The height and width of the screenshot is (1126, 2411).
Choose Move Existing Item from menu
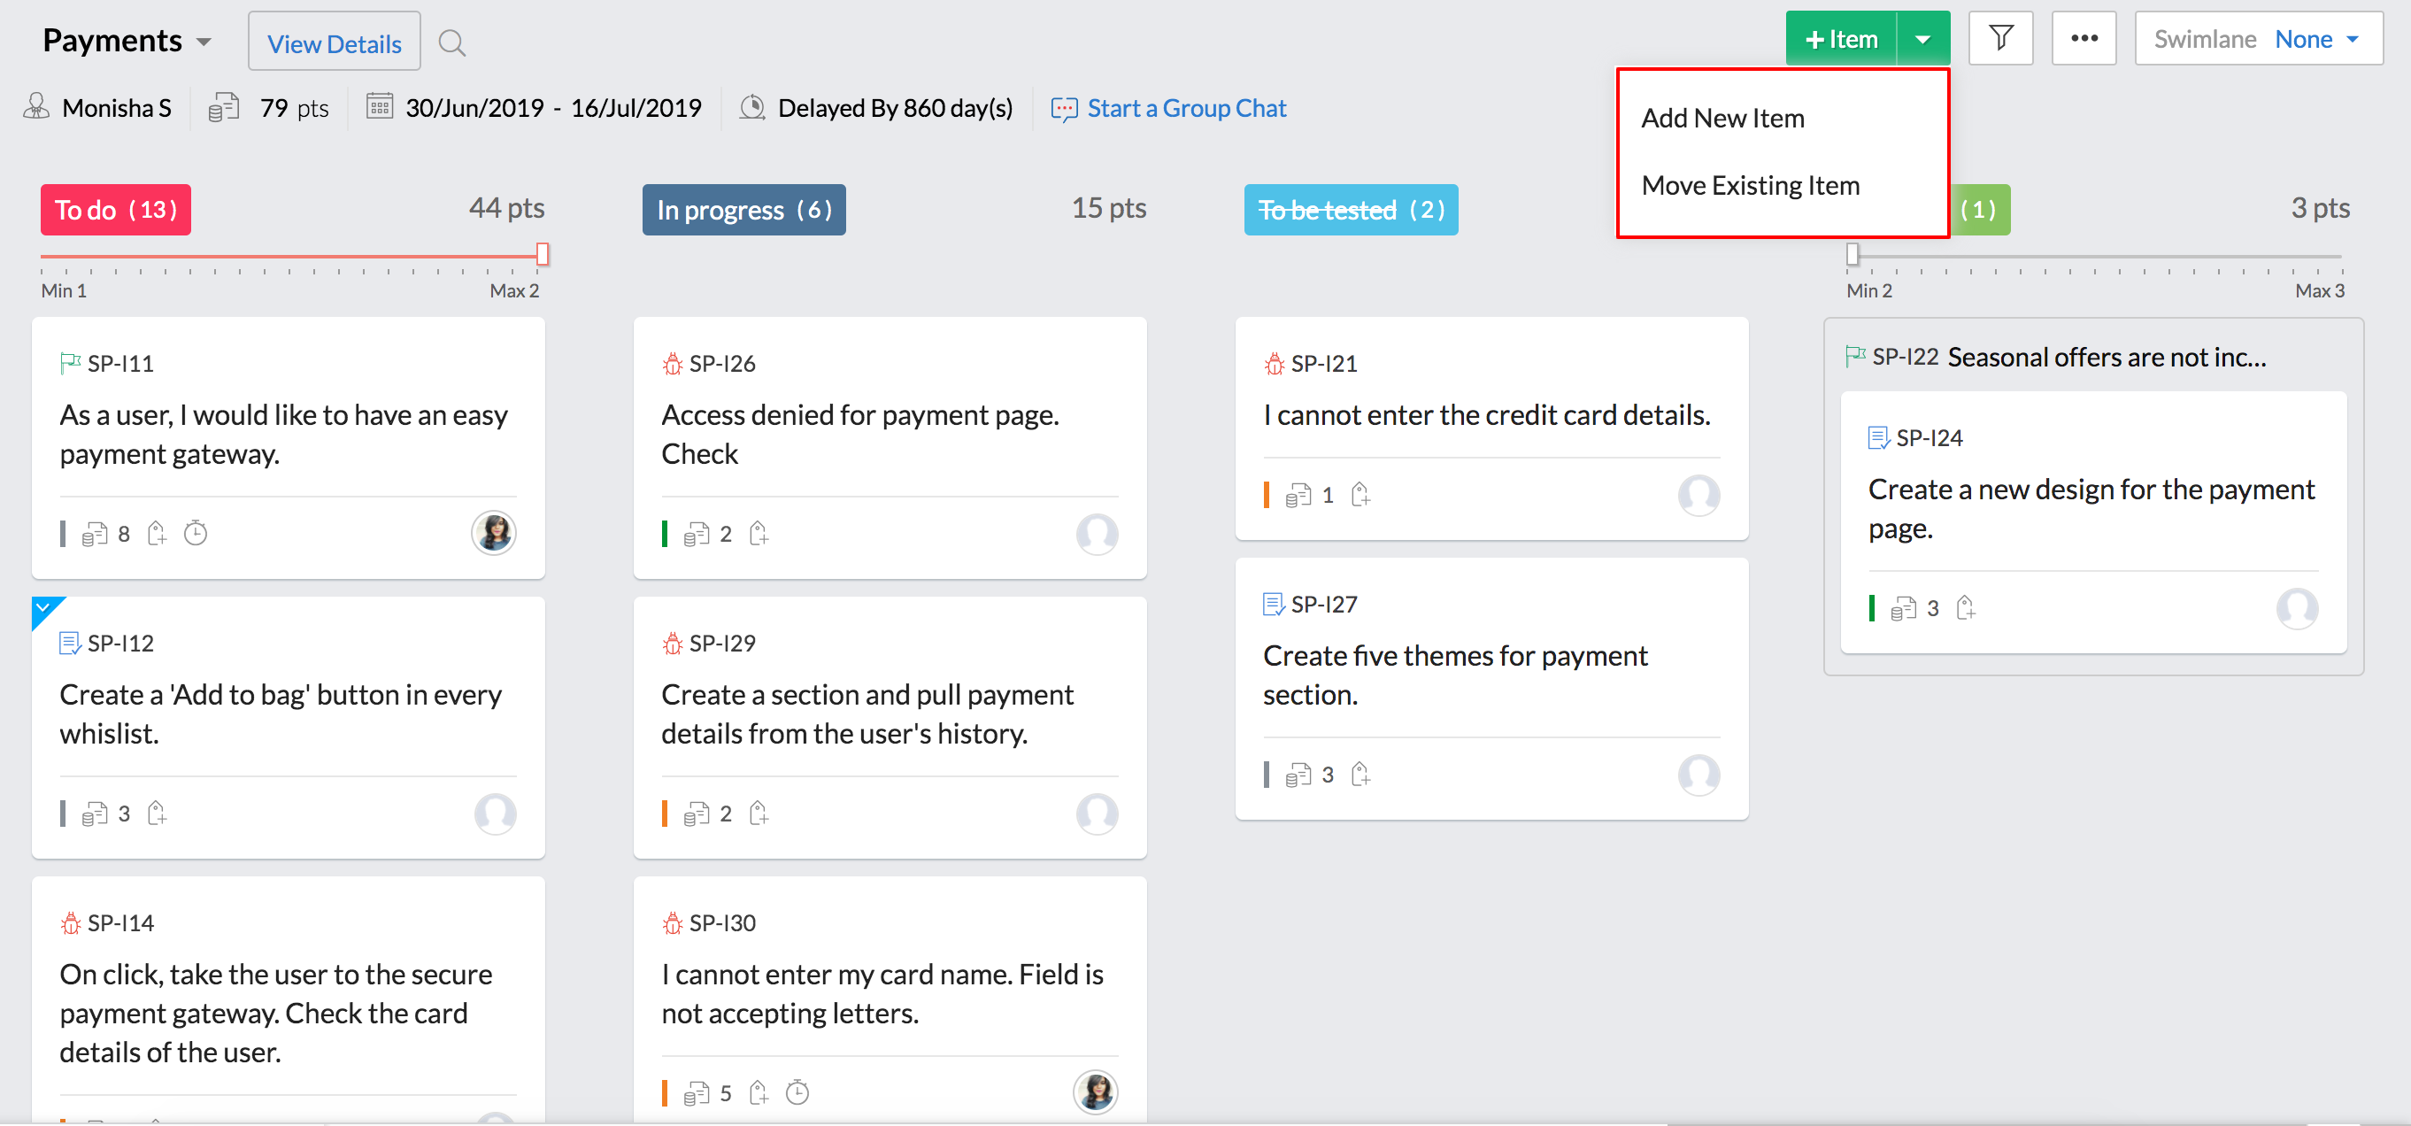(1750, 185)
